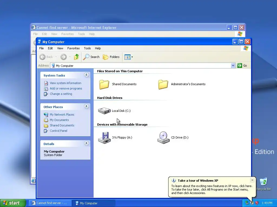Minimize the My Computer window
The height and width of the screenshot is (207, 277).
(x=235, y=42)
